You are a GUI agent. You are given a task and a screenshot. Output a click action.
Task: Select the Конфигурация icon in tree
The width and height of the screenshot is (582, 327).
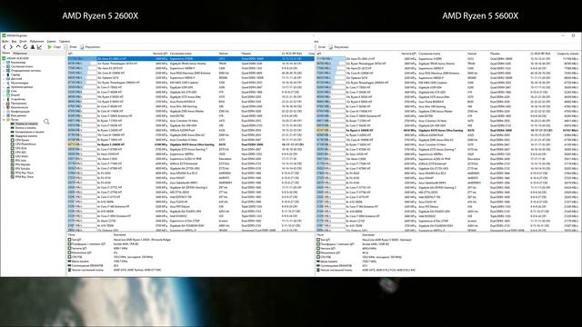point(8,111)
